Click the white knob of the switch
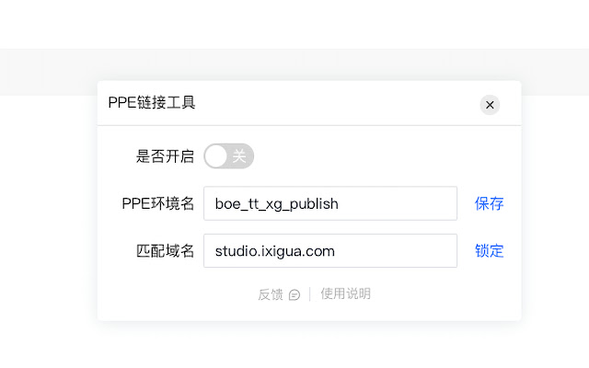The image size is (589, 368). point(216,156)
